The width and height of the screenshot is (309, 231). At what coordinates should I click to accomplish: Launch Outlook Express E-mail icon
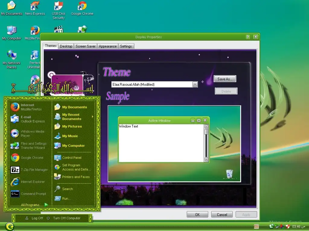coord(15,119)
